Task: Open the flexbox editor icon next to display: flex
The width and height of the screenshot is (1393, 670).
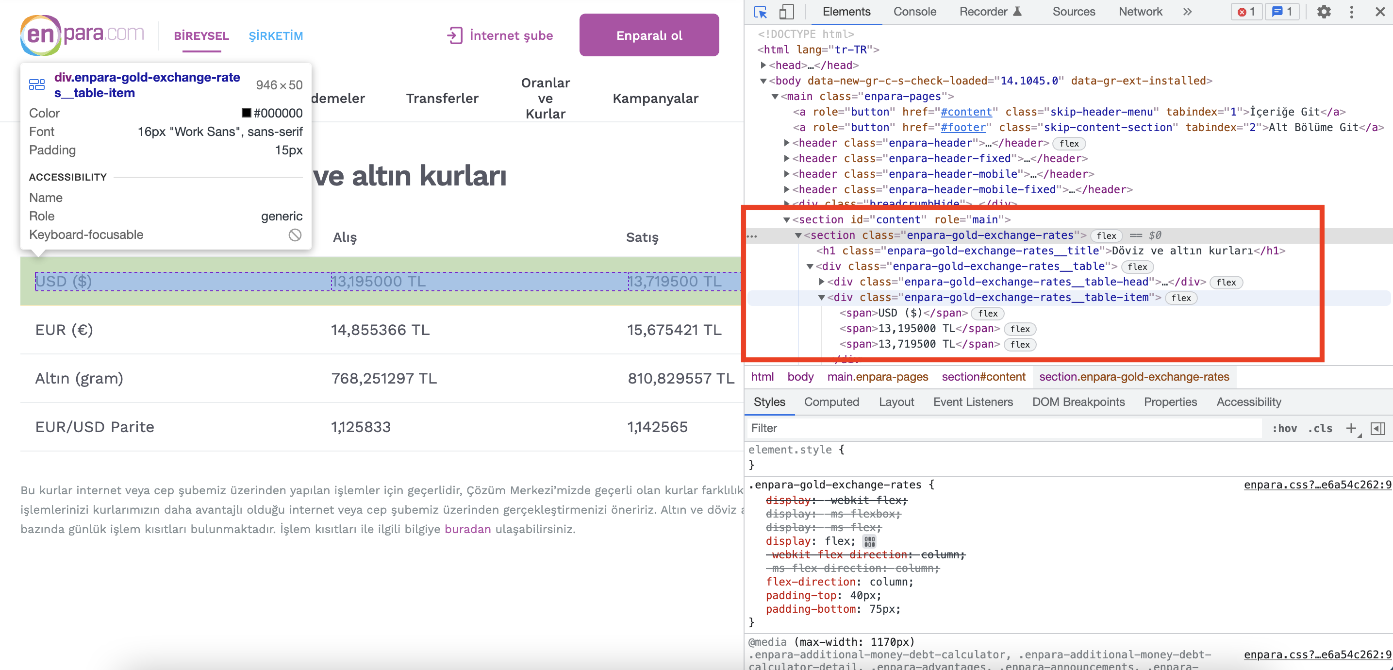Action: coord(869,541)
